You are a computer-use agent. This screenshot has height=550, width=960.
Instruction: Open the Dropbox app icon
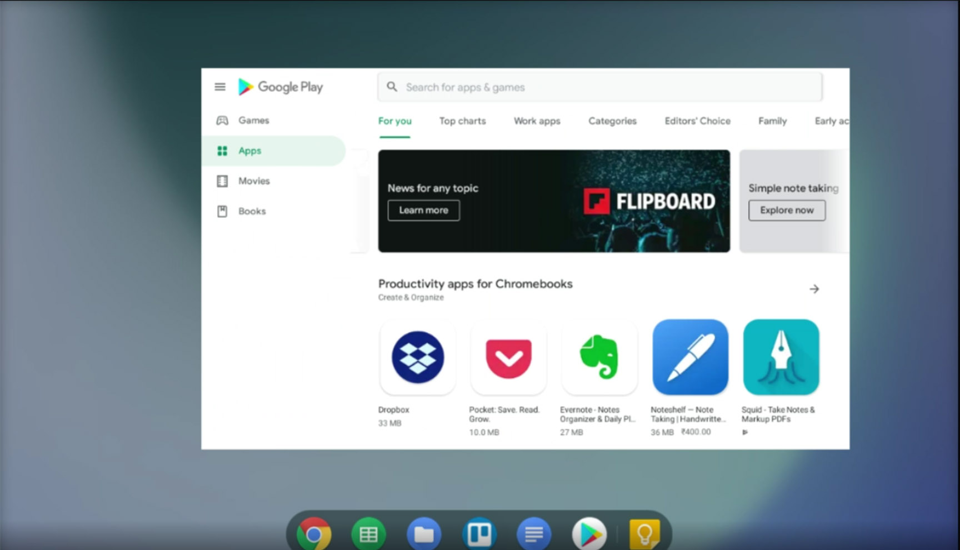(418, 357)
